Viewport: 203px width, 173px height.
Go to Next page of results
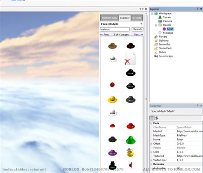pos(138,34)
